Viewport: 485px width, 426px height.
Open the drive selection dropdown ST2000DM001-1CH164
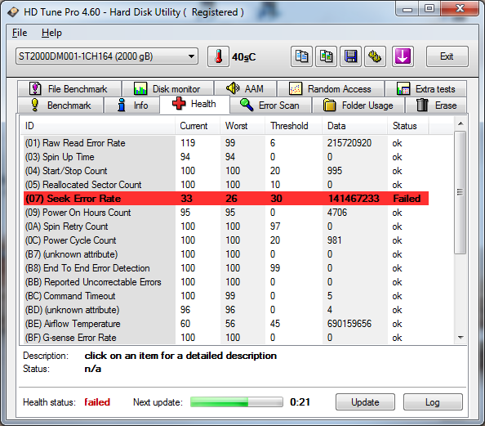107,56
